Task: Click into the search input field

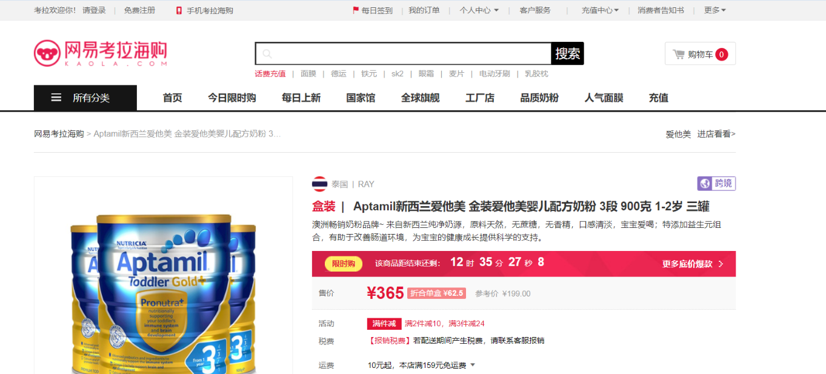Action: (403, 54)
